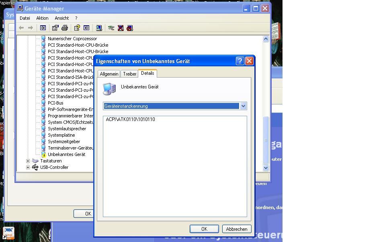Scan for hardware changes toolbar icon

pyautogui.click(x=98, y=28)
